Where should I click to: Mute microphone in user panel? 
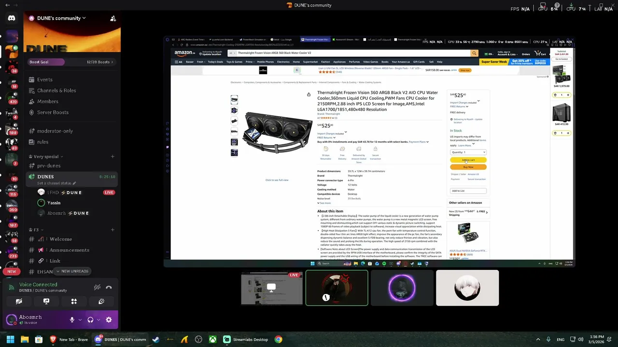click(x=72, y=320)
